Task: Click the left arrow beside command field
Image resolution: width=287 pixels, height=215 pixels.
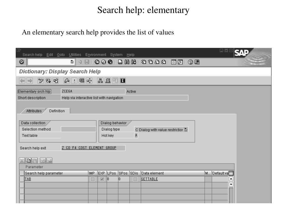Action: tap(80, 62)
